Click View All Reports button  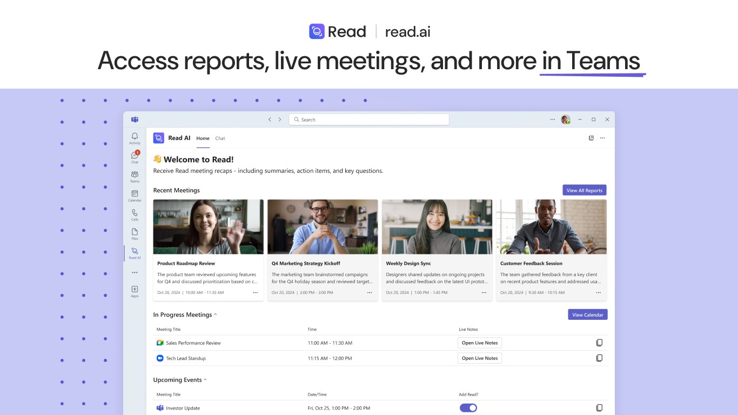click(x=585, y=190)
